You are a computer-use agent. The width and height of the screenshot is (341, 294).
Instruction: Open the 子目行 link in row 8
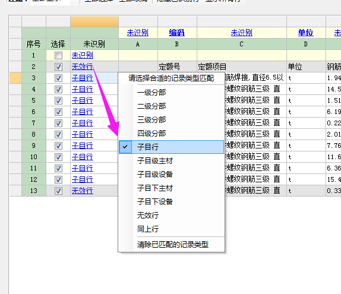(83, 135)
